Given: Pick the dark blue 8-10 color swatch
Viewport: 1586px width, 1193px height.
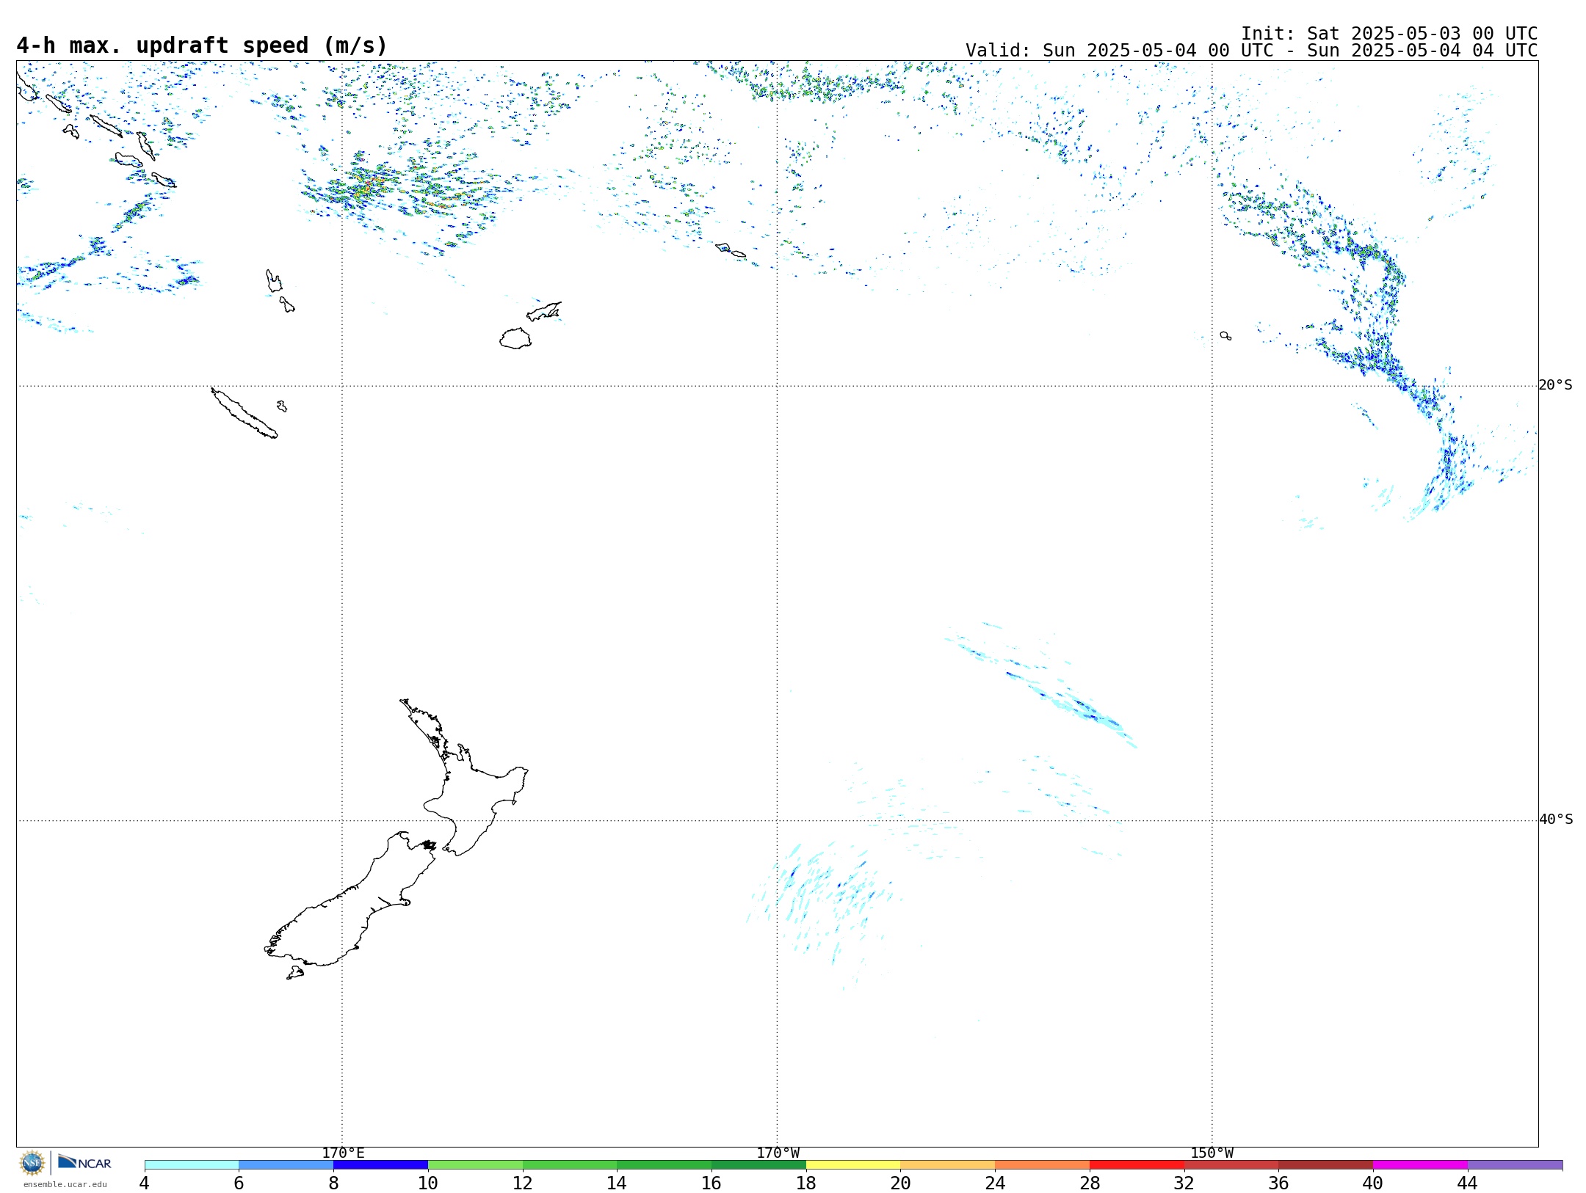Looking at the screenshot, I should pos(380,1164).
